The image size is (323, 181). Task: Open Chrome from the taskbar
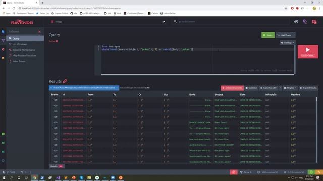35,177
